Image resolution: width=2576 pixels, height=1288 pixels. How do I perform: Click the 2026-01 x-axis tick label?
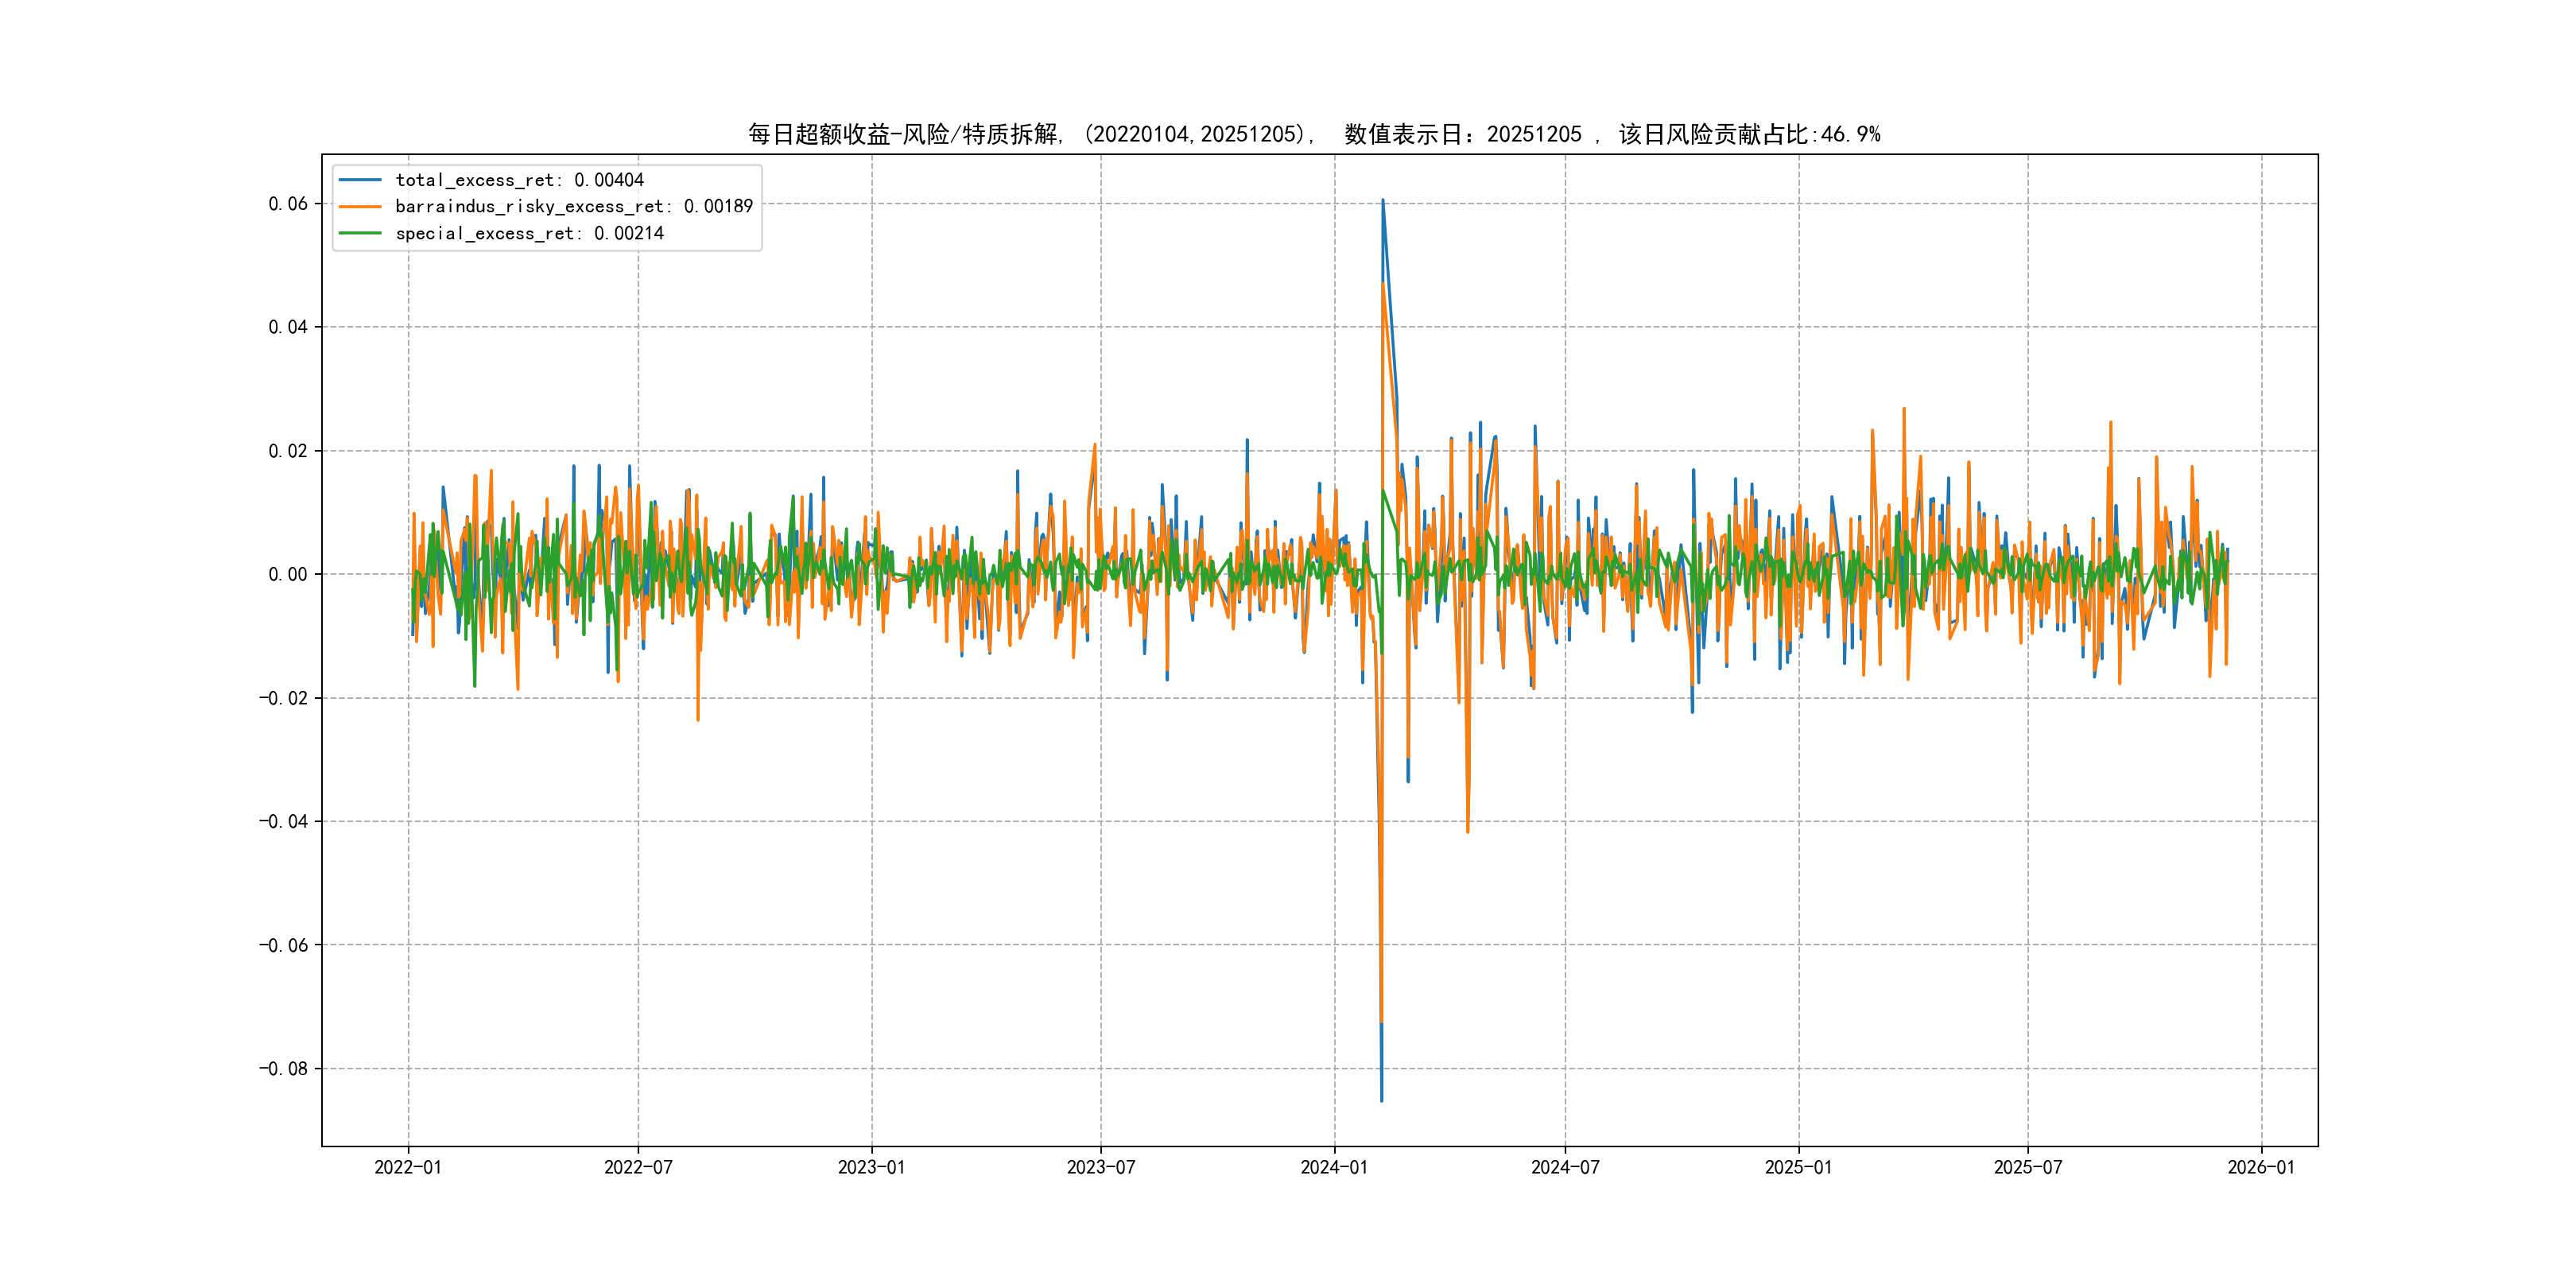click(x=2261, y=1167)
